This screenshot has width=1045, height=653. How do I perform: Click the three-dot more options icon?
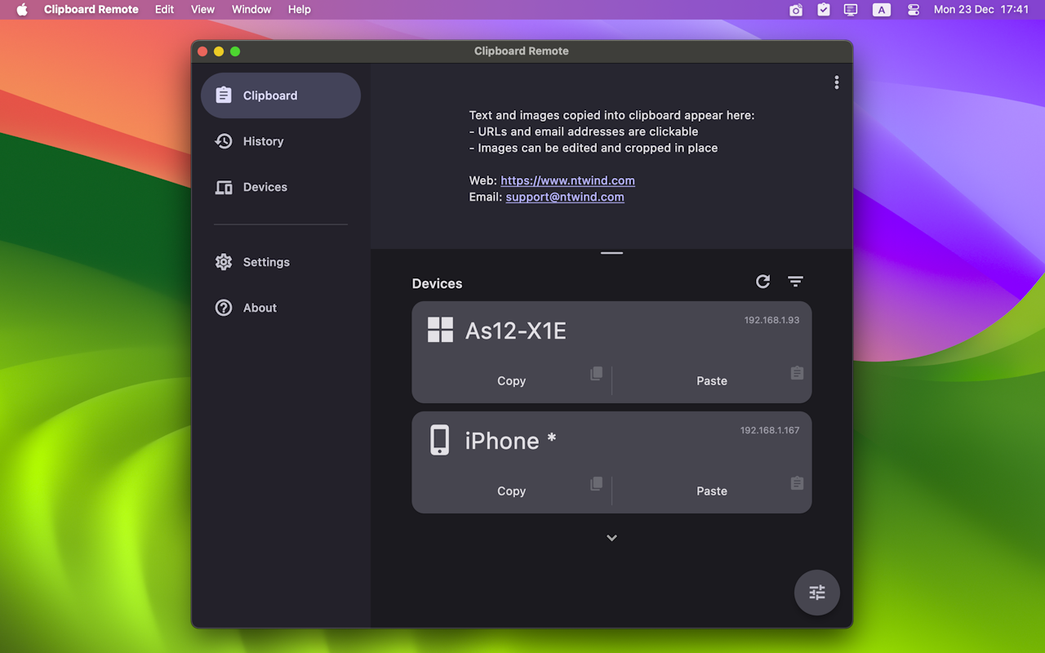[836, 82]
